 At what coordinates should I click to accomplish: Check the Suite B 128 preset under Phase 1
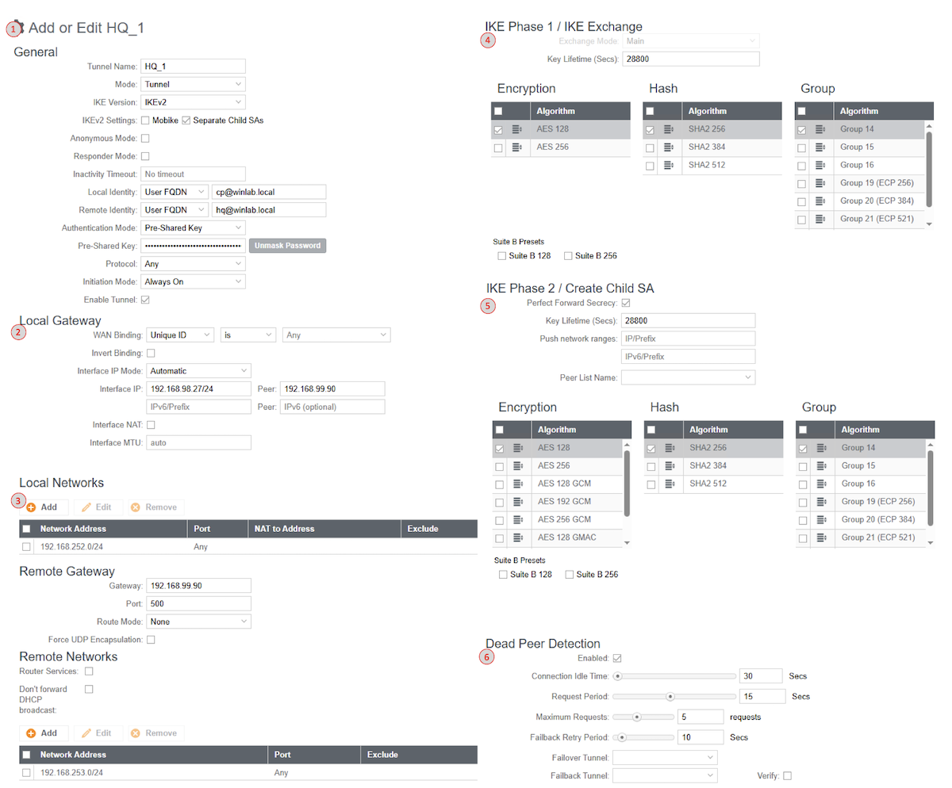point(500,255)
